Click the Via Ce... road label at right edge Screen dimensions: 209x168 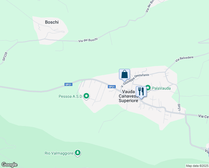pos(203,116)
